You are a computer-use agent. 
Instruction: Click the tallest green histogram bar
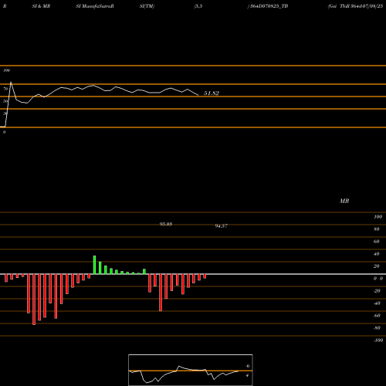point(94,265)
